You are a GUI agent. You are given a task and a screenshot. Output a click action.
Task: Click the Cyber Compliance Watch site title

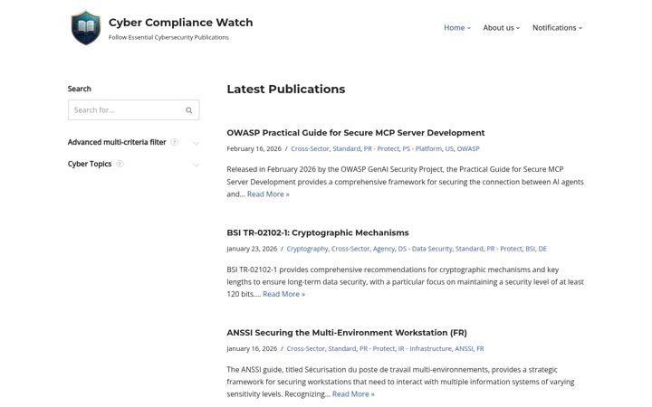(180, 23)
